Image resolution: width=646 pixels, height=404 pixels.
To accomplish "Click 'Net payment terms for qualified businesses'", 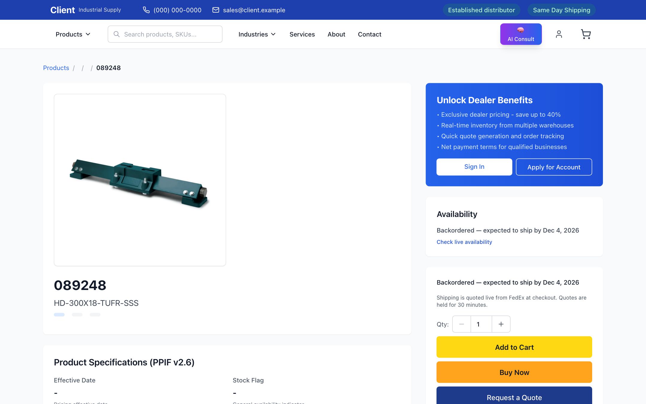I will [x=504, y=147].
